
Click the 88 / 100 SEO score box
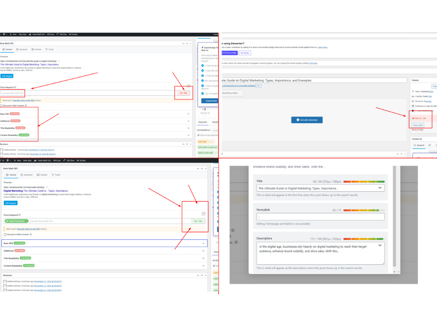click(x=198, y=221)
